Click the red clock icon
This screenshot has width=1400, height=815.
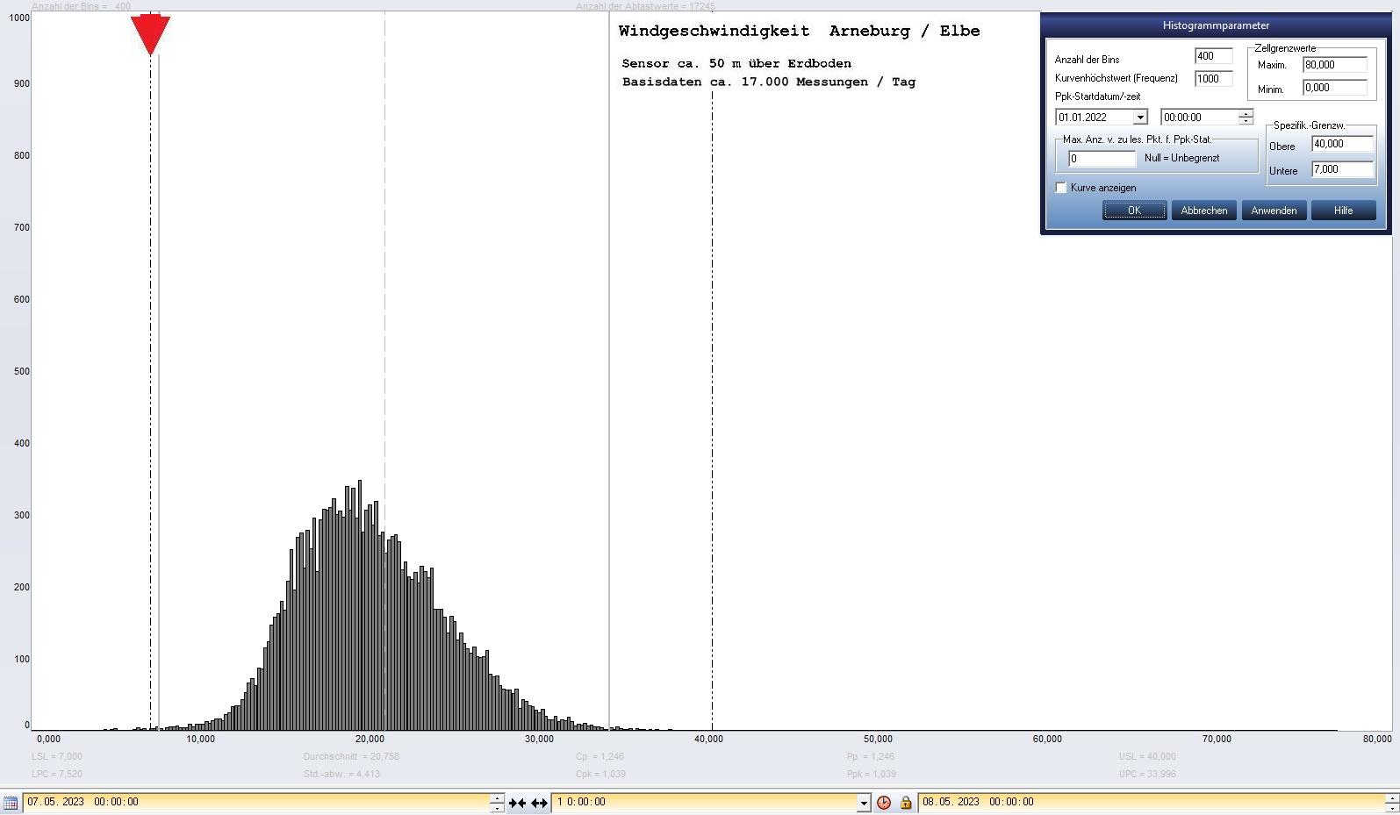tap(884, 802)
